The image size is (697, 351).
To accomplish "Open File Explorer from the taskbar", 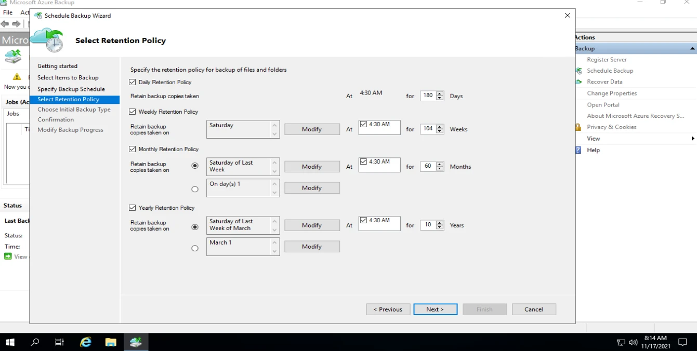I will click(111, 342).
